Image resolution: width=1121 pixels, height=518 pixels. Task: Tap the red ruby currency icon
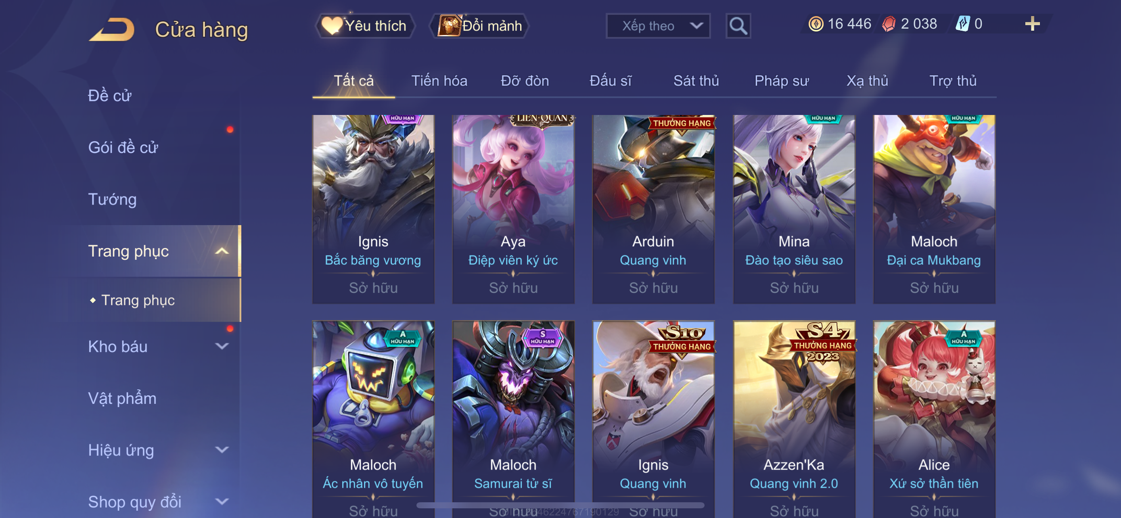coord(889,23)
